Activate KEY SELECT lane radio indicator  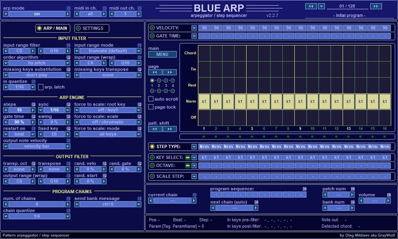point(152,158)
